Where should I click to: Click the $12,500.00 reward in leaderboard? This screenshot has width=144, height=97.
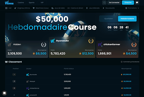pos(127,74)
